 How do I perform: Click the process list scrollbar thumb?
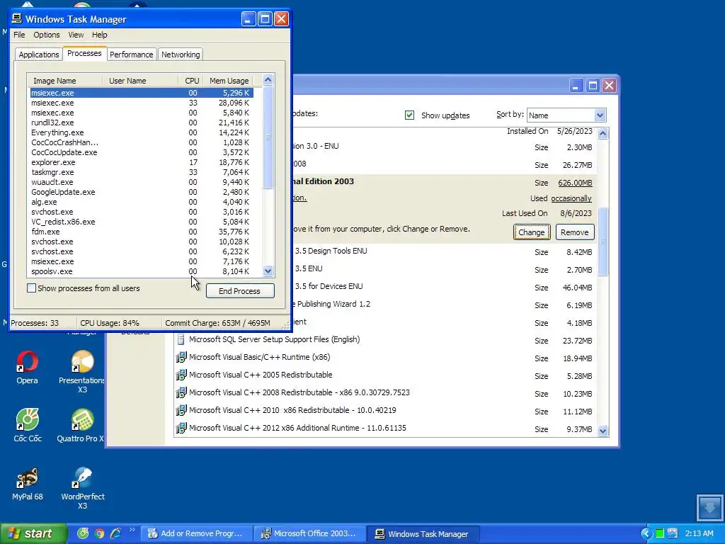(x=268, y=137)
